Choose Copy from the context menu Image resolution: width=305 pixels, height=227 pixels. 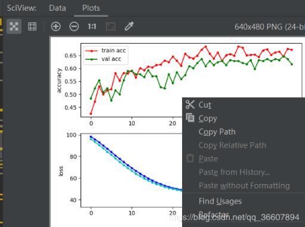[208, 118]
